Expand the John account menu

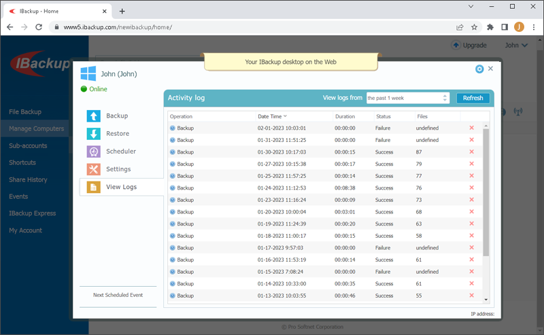pos(516,46)
